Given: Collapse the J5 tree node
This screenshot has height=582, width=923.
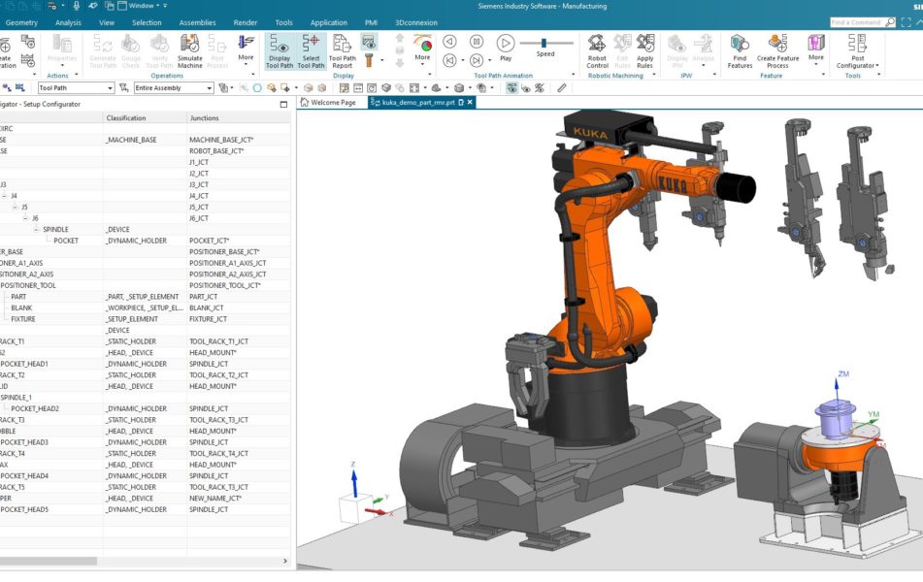Looking at the screenshot, I should tap(16, 208).
